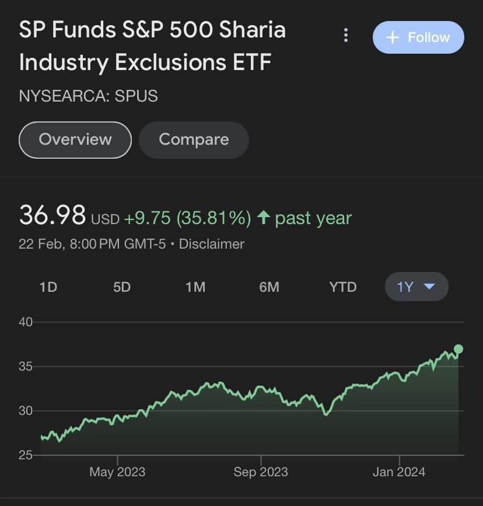483x506 pixels.
Task: Select the 1D time range
Action: pos(48,287)
